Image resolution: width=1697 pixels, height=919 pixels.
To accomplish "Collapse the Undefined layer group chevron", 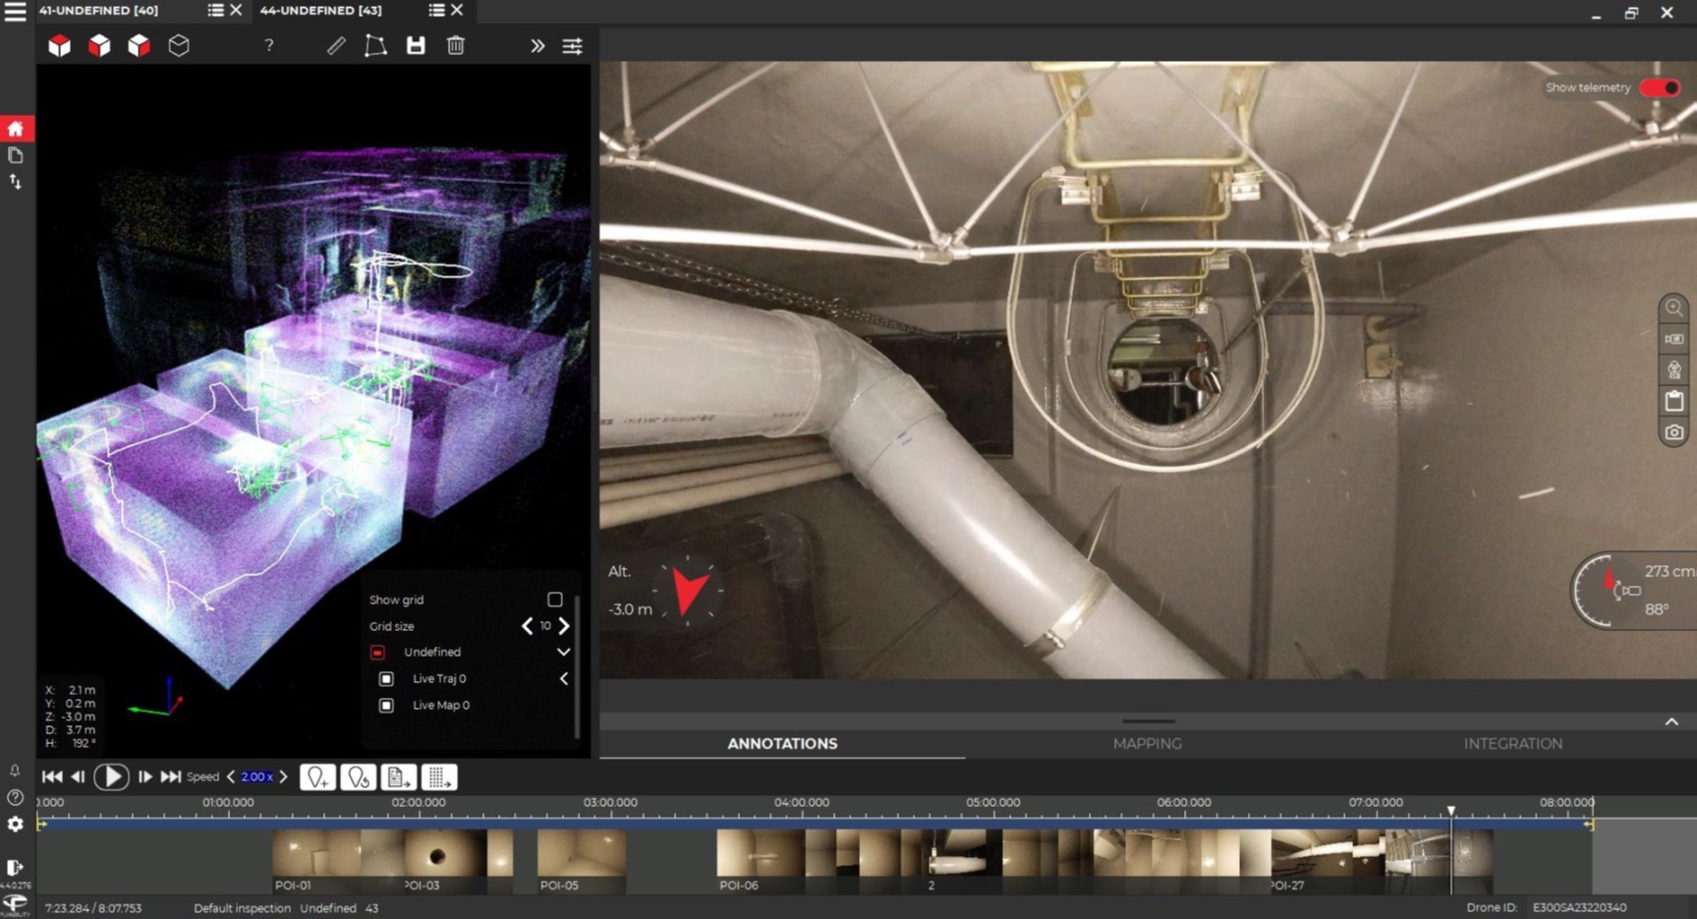I will click(564, 652).
